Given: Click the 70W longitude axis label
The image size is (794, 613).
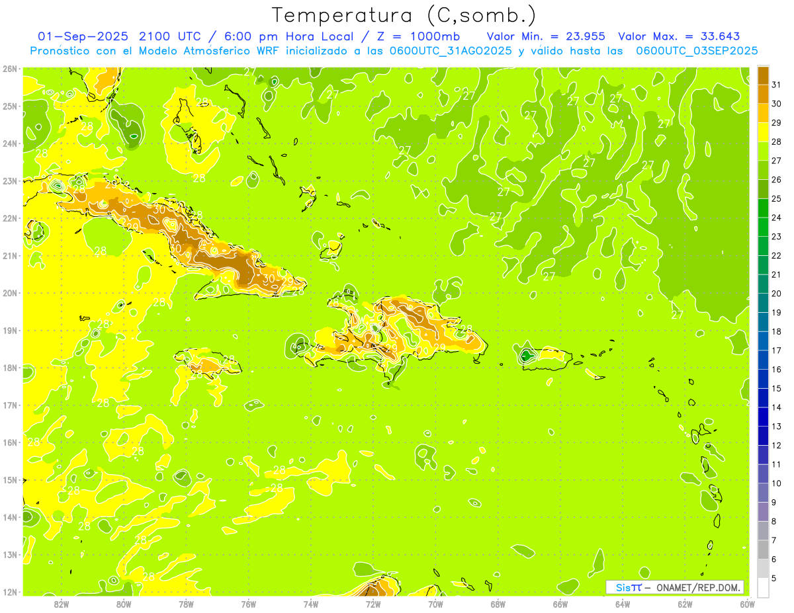Looking at the screenshot, I should (435, 603).
